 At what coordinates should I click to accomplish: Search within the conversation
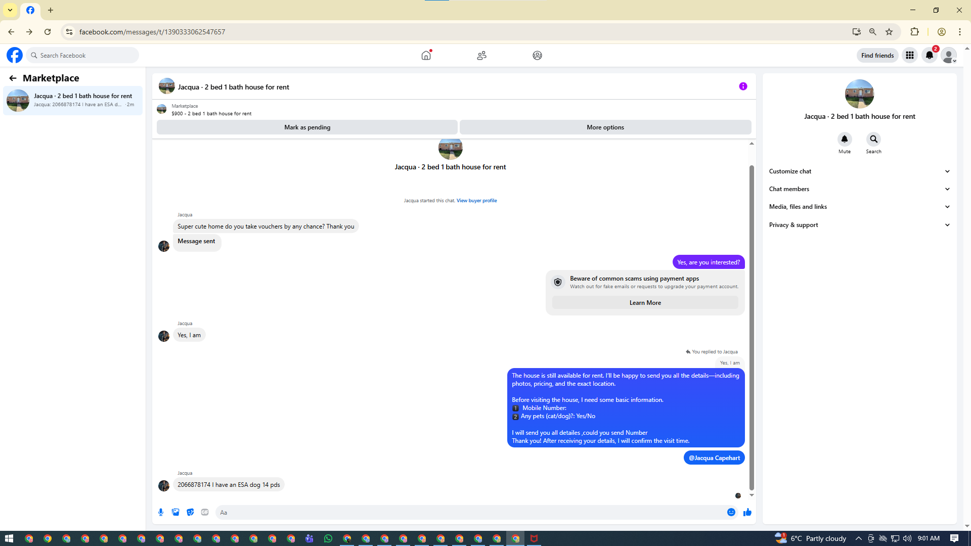(873, 139)
